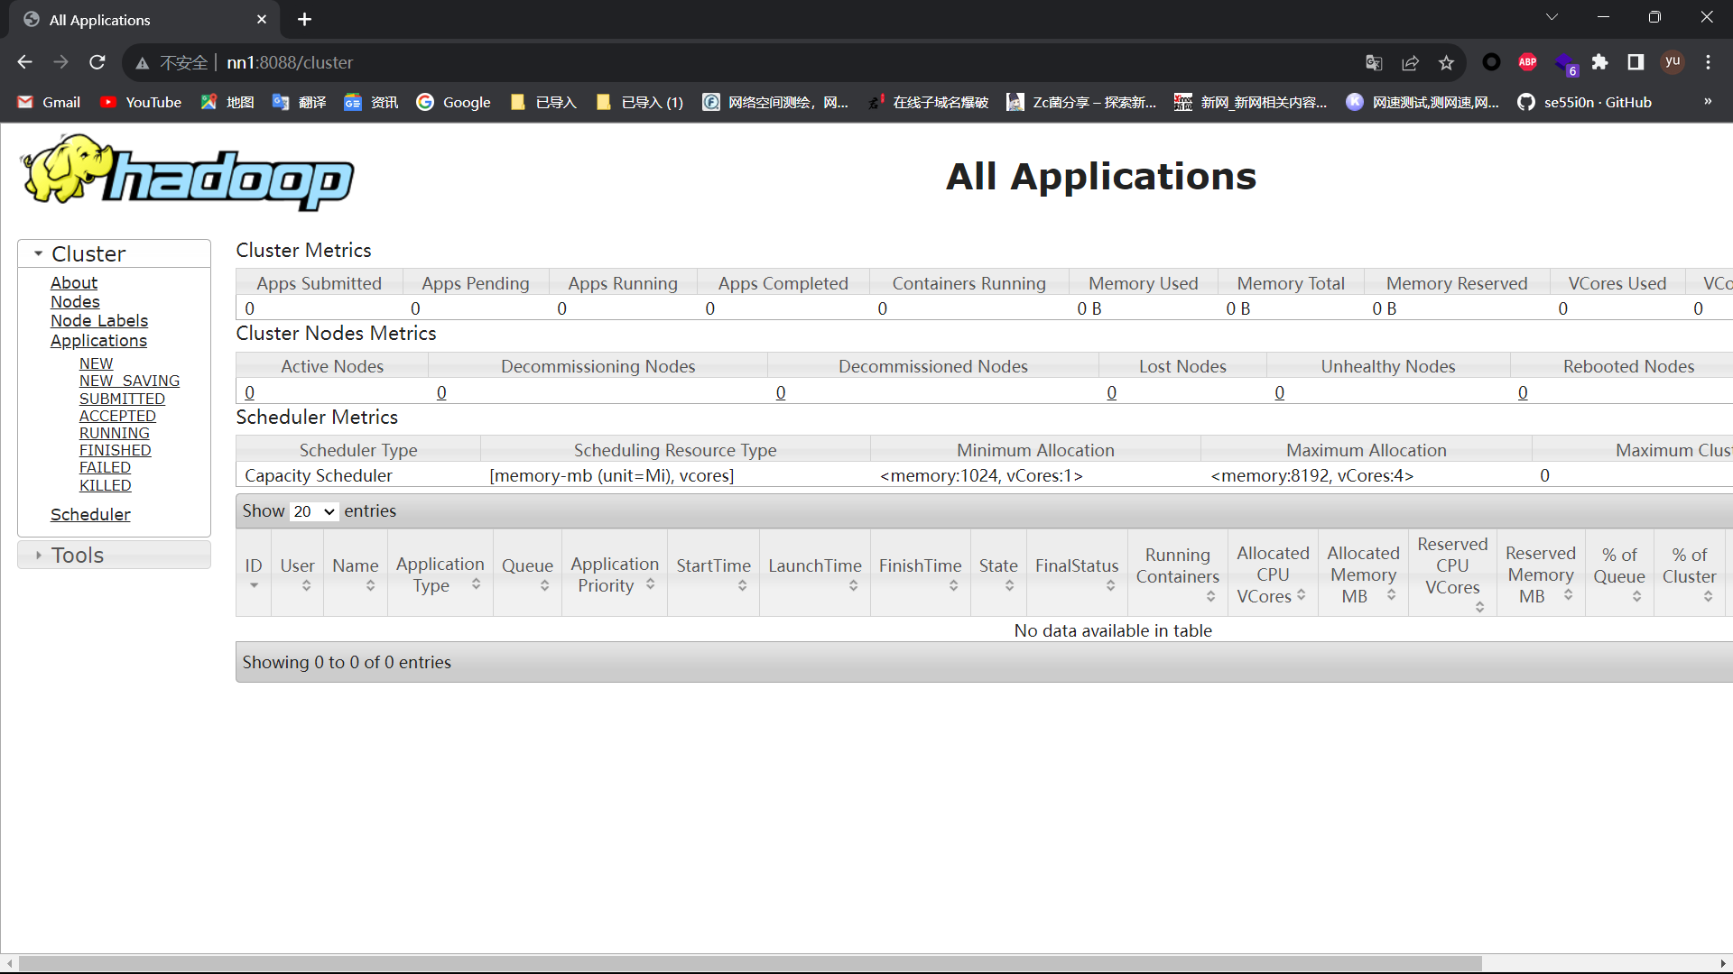Reload the page with the refresh icon
This screenshot has height=974, width=1733.
click(x=97, y=62)
